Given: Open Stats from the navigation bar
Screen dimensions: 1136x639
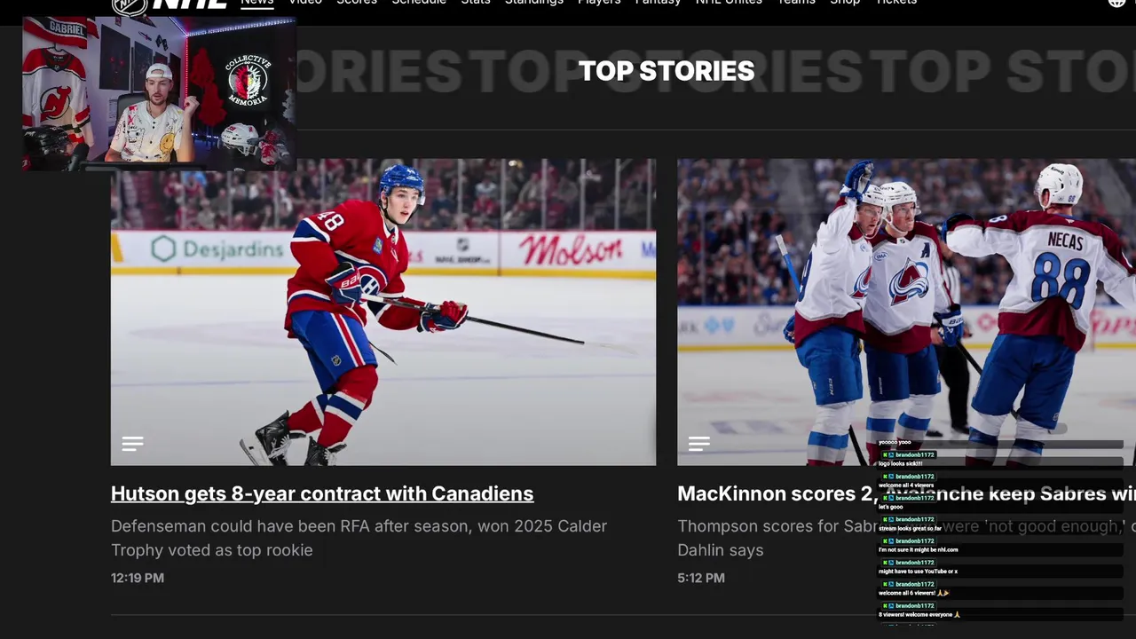Looking at the screenshot, I should [476, 3].
